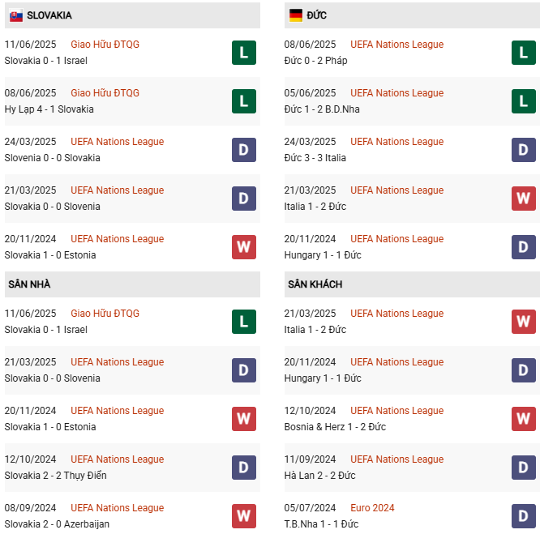Open the Euro 2024 competition link
The image size is (540, 534).
pos(372,508)
